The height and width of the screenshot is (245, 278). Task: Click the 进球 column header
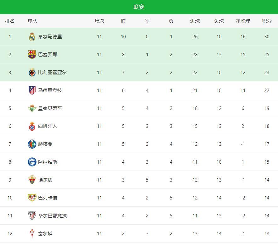click(195, 21)
